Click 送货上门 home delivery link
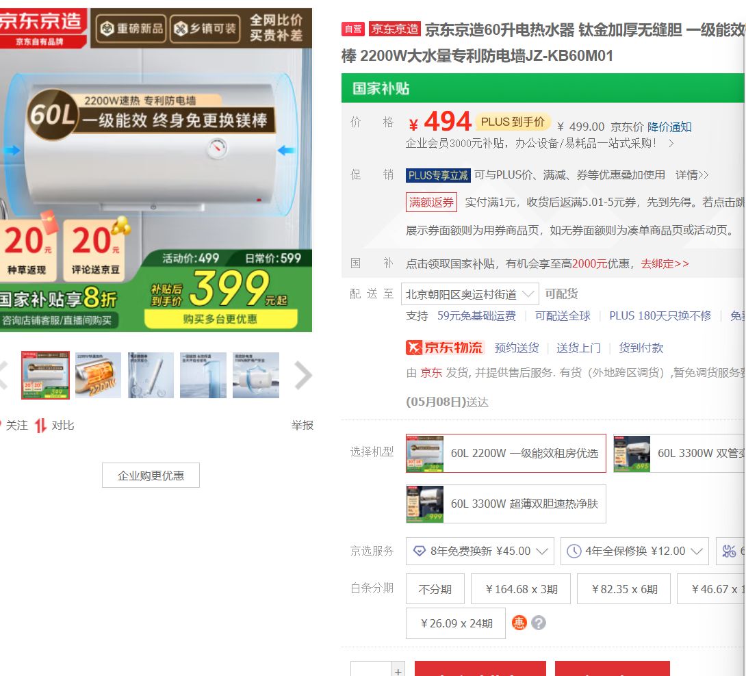 pos(578,348)
